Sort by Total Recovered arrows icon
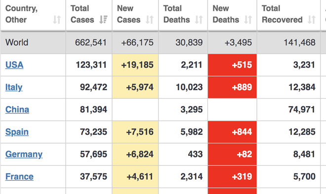 tap(312, 20)
